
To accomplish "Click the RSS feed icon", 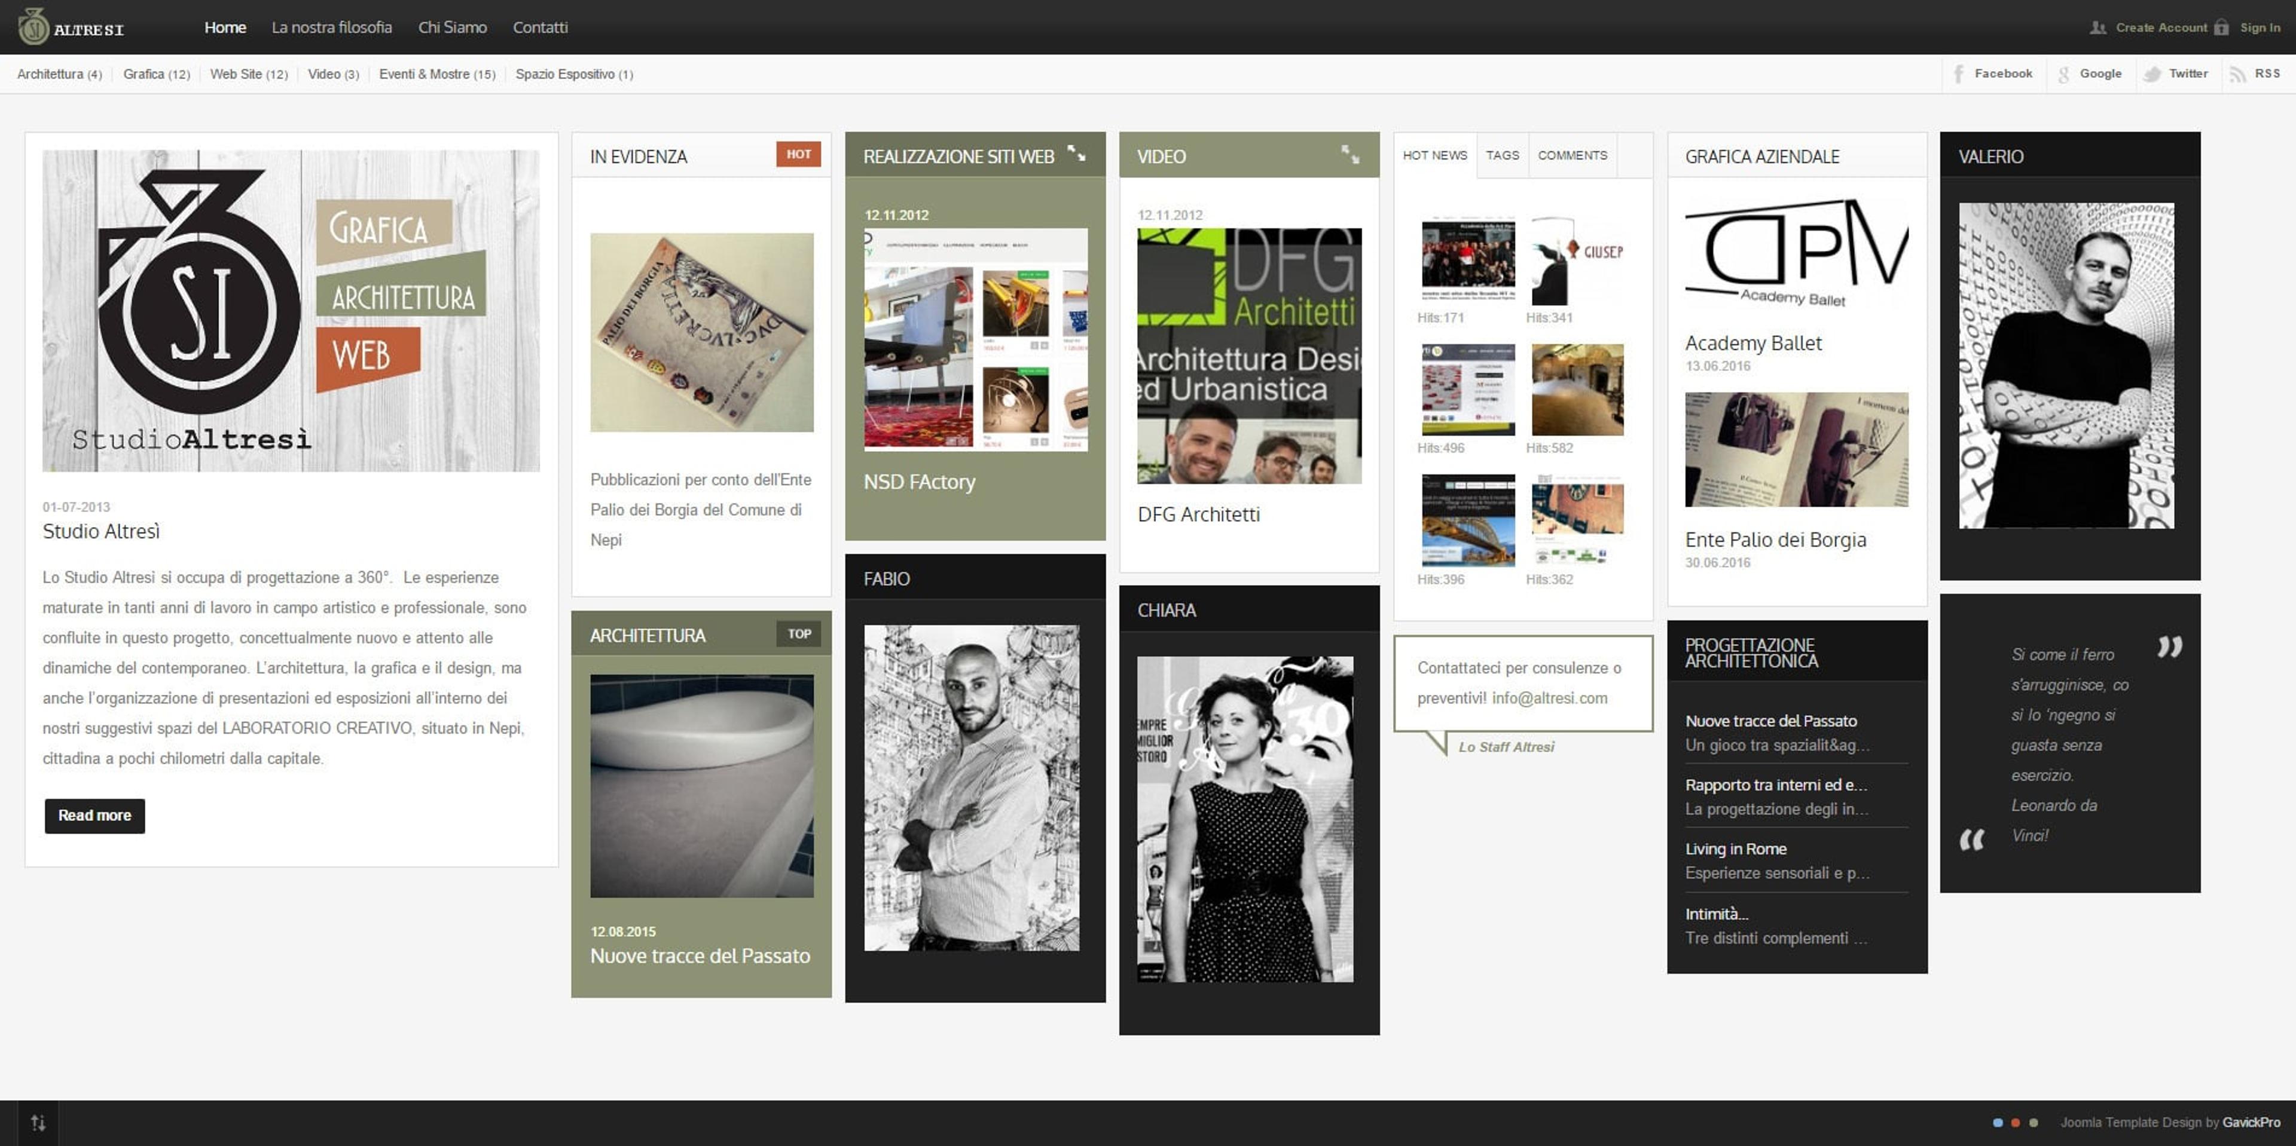I will tap(2237, 74).
